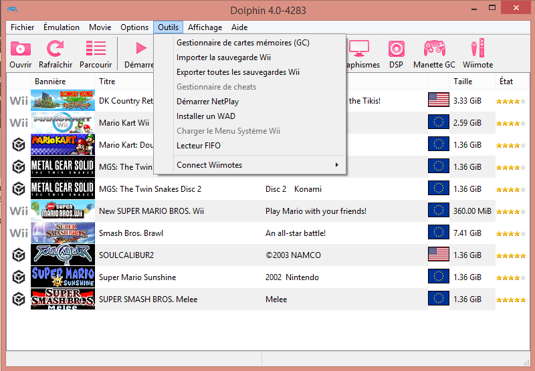The width and height of the screenshot is (535, 371).
Task: Click the US flag for DK Country Returns
Action: (x=439, y=100)
